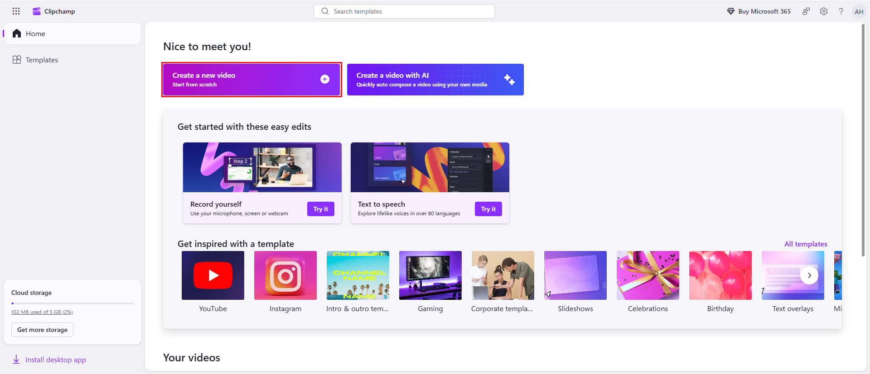Open the All templates link
This screenshot has width=870, height=374.
coord(806,244)
